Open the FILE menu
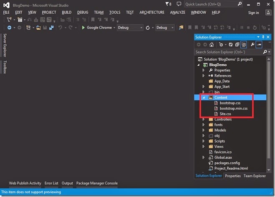The width and height of the screenshot is (275, 197). point(6,13)
